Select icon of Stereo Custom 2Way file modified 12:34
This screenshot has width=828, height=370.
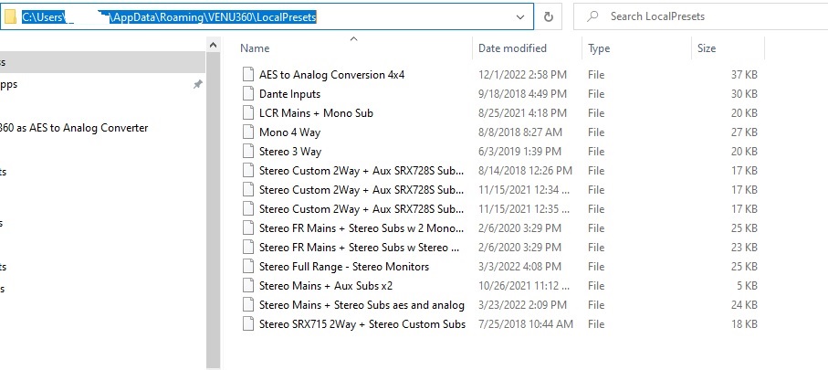coord(248,190)
